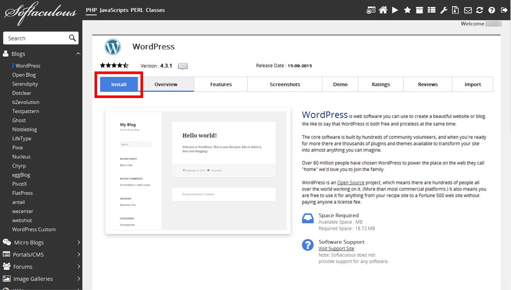Open the Classes menu item
Screen dimensions: 511x290
tap(155, 10)
